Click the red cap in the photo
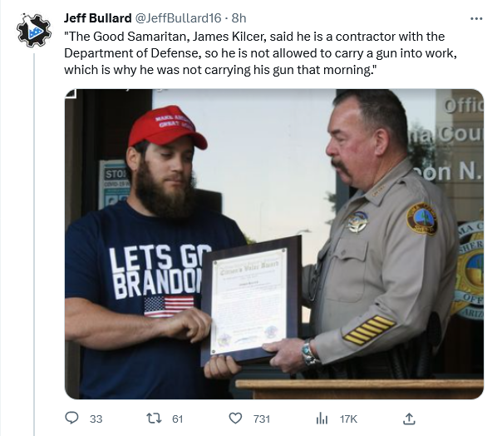This screenshot has height=436, width=497. [167, 127]
